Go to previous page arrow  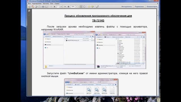coord(51,7)
